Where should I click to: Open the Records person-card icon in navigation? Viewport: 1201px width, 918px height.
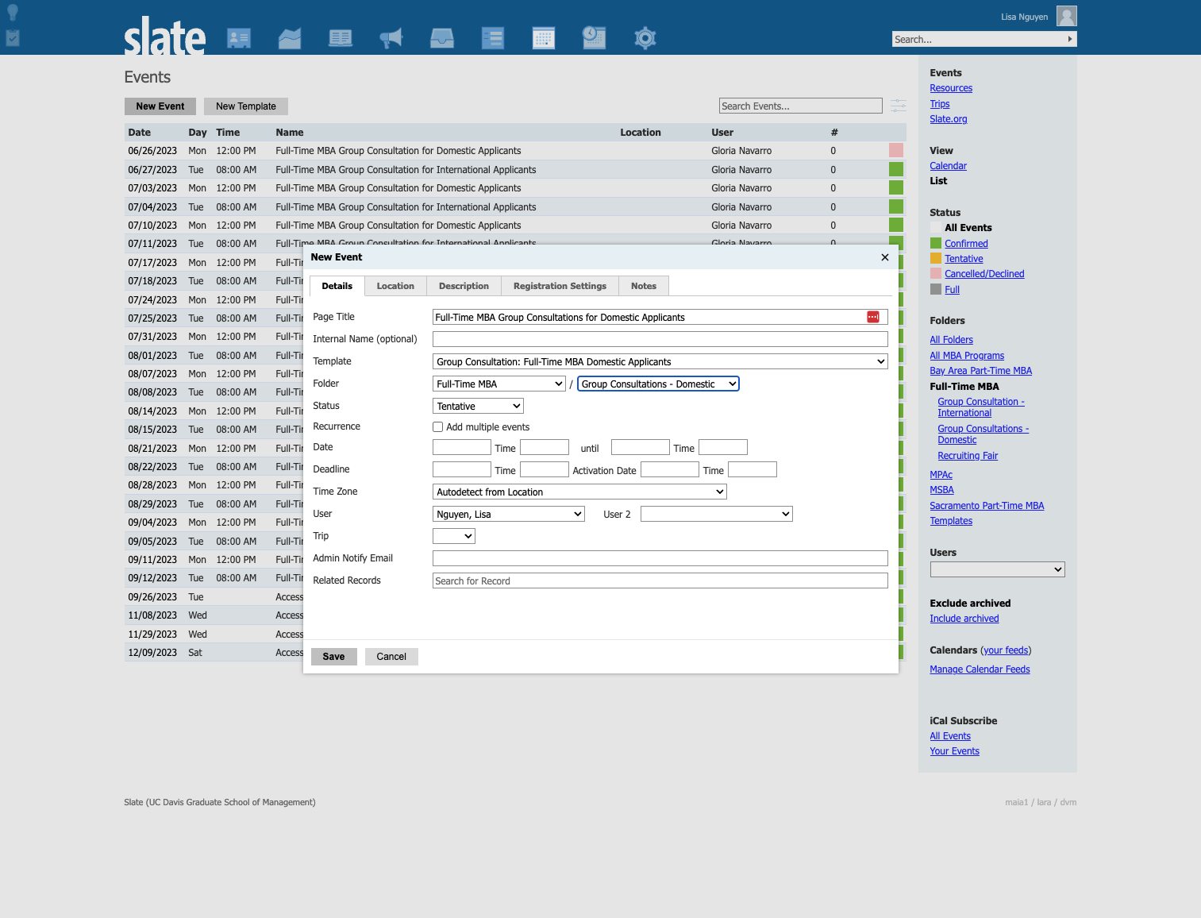239,37
